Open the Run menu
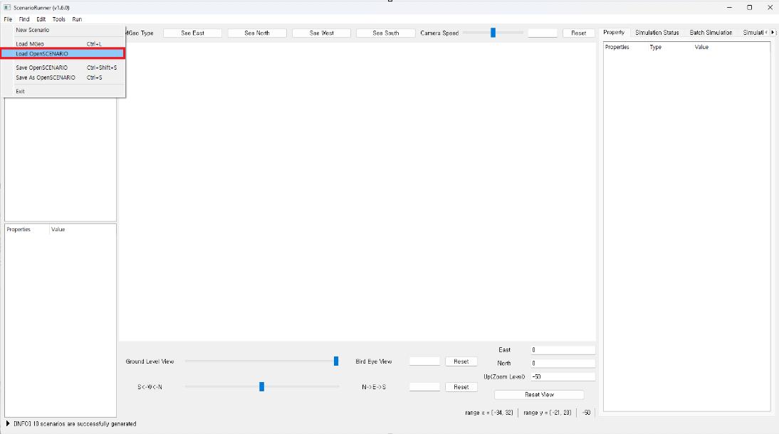The width and height of the screenshot is (779, 434). tap(77, 19)
